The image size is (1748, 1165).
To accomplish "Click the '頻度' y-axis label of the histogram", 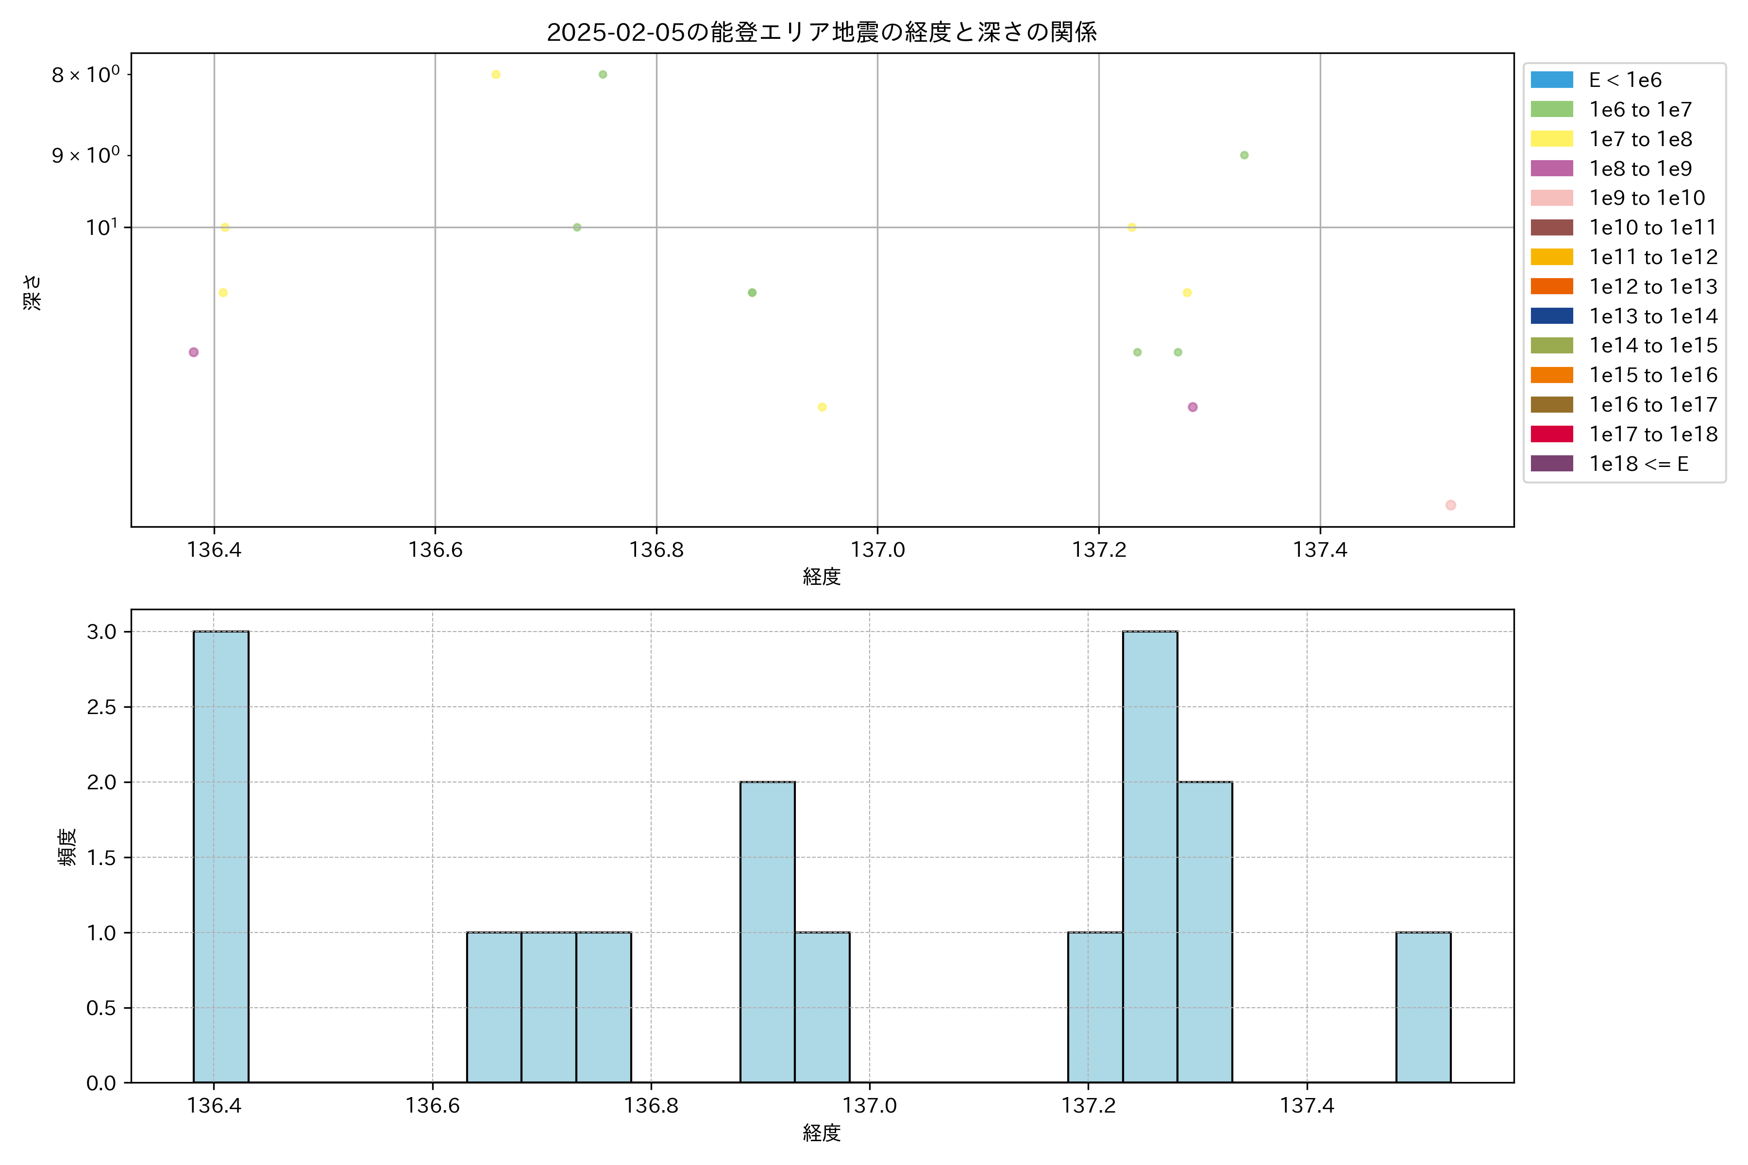I will tap(67, 846).
